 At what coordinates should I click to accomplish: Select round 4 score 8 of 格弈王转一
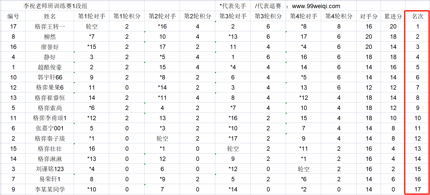[x=339, y=26]
